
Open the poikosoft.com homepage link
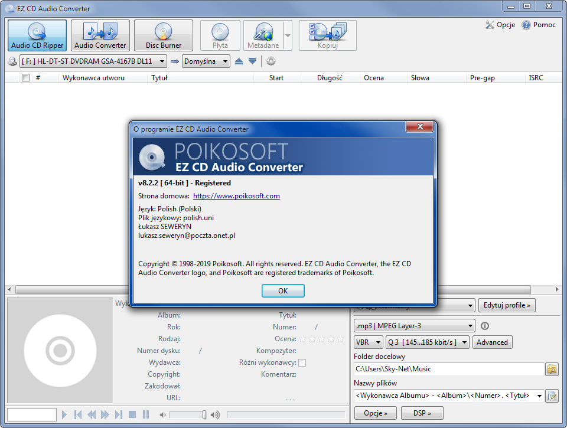[236, 196]
